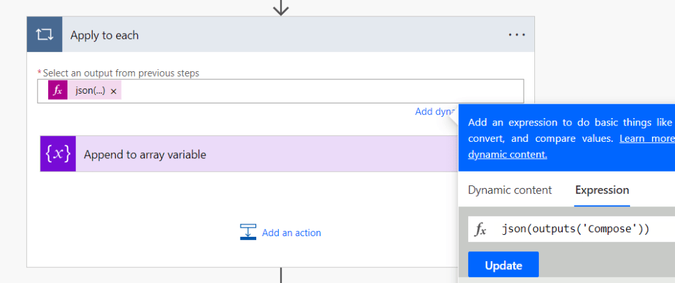This screenshot has height=283, width=675.
Task: Click the output from previous steps field
Action: point(317,91)
